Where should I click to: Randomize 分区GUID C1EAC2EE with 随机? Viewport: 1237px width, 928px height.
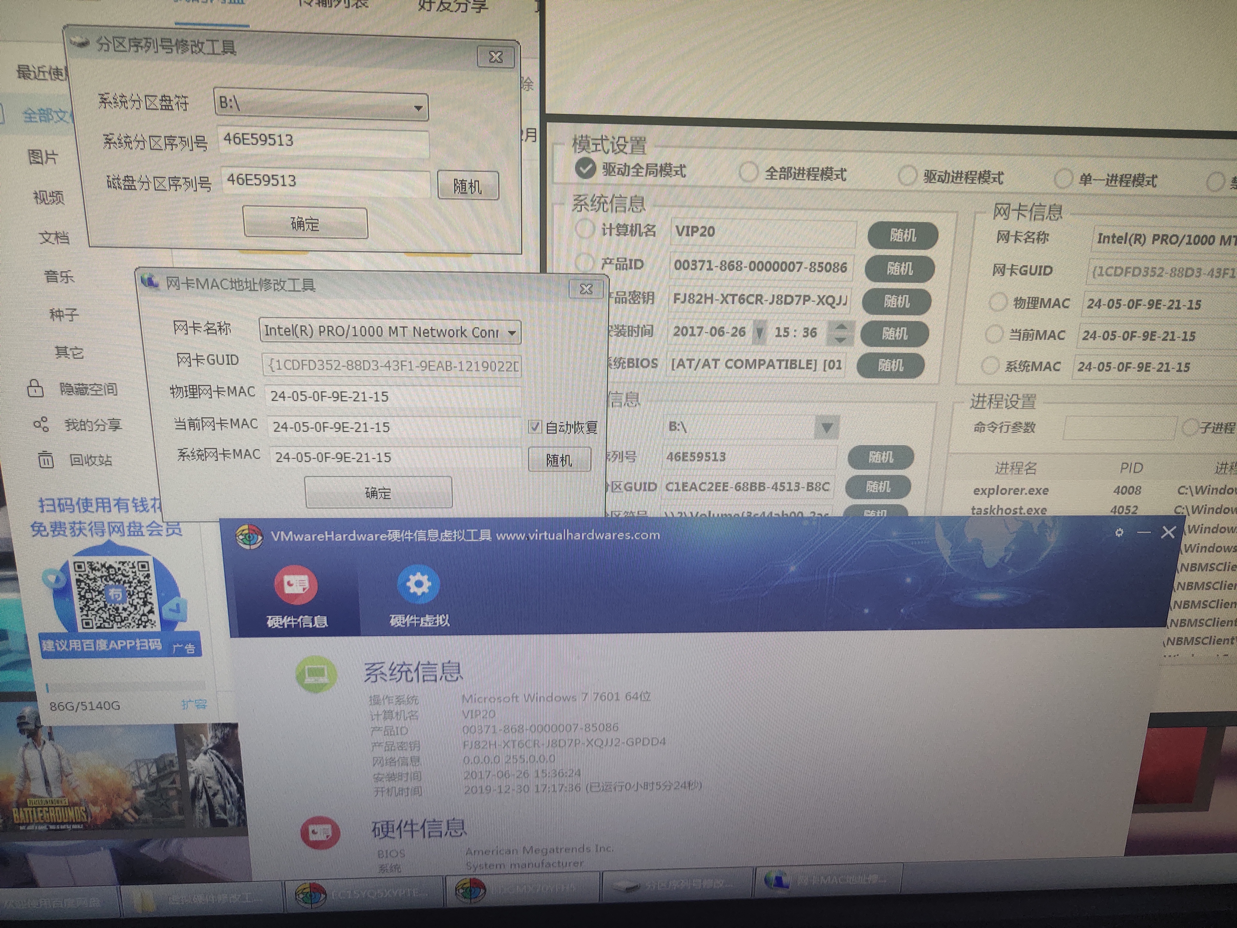pos(877,487)
